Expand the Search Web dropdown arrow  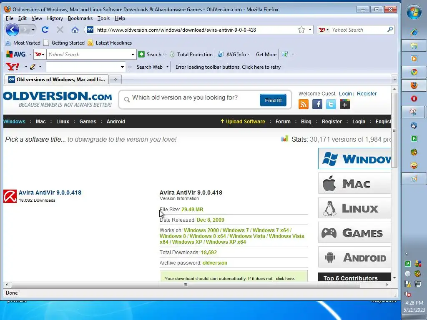pyautogui.click(x=167, y=67)
